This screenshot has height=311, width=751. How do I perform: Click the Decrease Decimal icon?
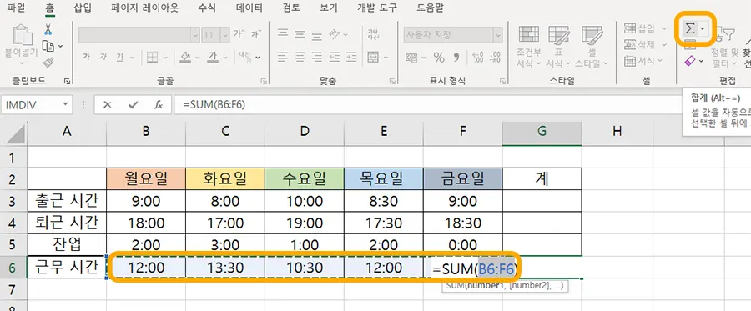pyautogui.click(x=495, y=58)
